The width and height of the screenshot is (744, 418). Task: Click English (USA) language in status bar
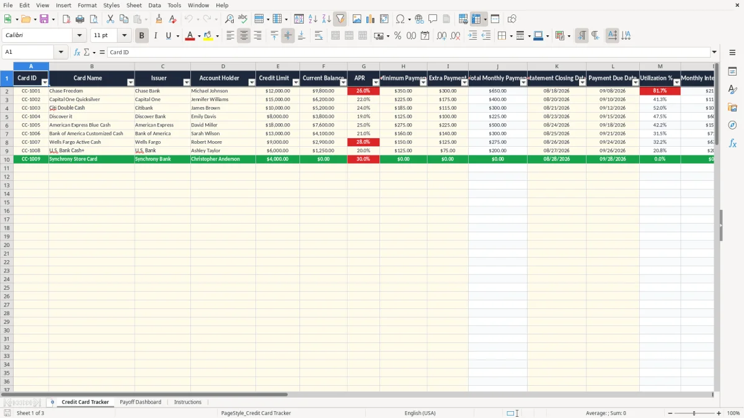click(x=420, y=413)
